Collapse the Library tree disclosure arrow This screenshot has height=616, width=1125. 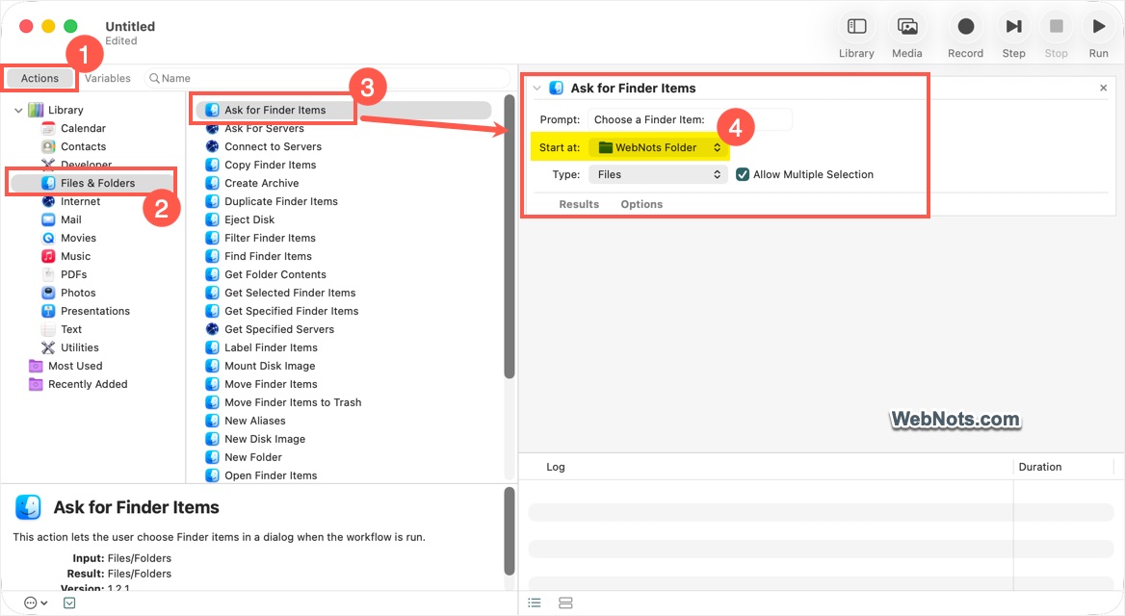coord(18,111)
